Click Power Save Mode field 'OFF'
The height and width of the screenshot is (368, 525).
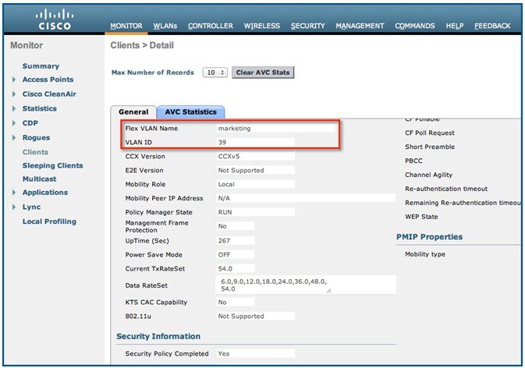[x=236, y=255]
